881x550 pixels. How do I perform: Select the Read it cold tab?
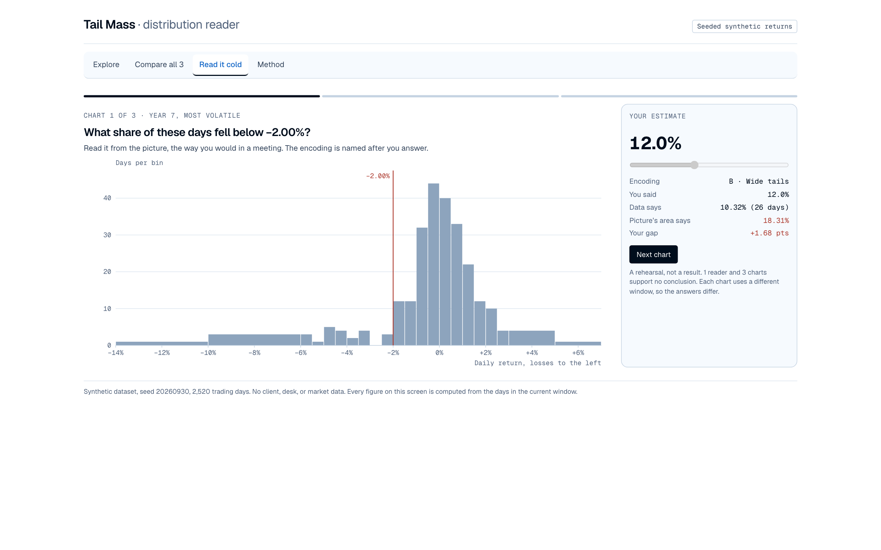(x=220, y=65)
